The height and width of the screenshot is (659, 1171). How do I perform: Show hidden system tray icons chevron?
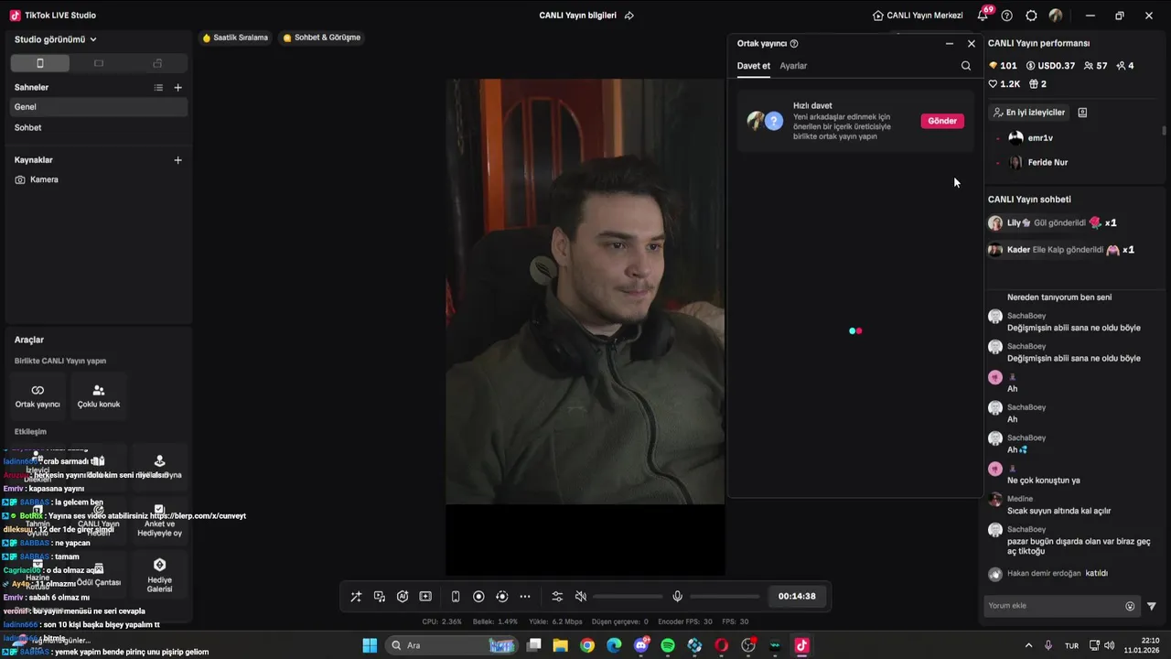(1028, 645)
